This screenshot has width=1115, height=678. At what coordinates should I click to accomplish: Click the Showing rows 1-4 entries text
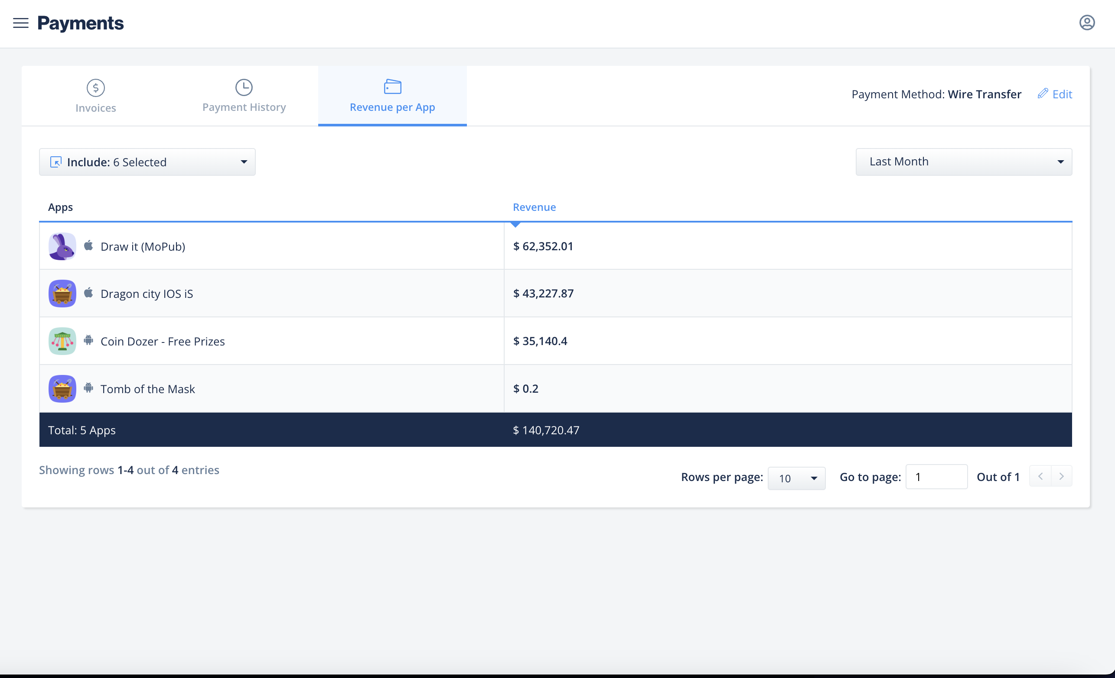(129, 470)
